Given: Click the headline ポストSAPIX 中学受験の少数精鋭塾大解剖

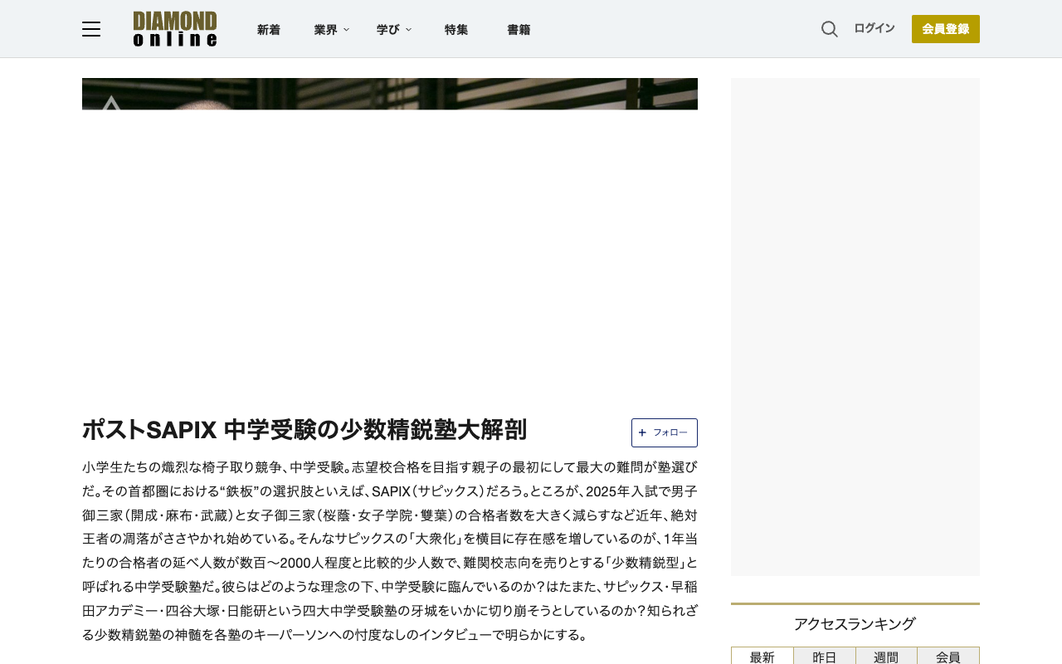Looking at the screenshot, I should tap(304, 430).
